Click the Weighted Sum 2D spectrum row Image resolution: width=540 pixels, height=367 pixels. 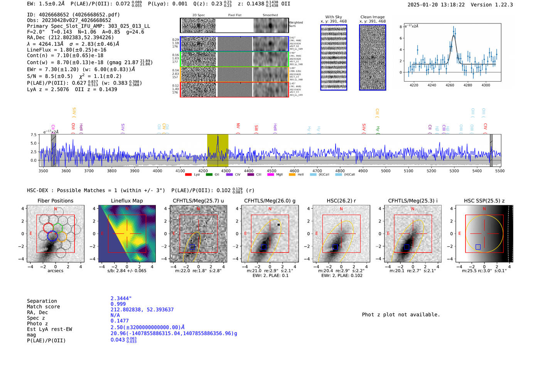pos(234,25)
